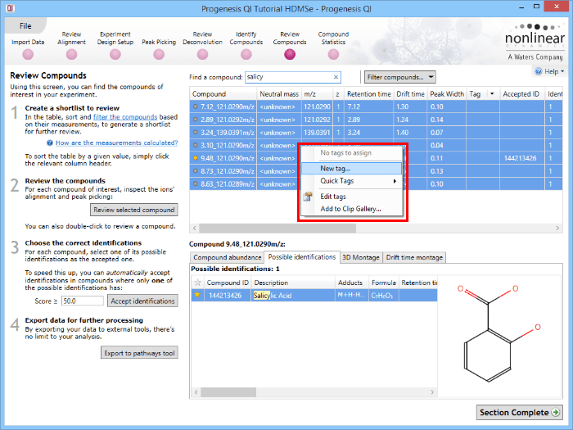Viewport: 573px width, 430px height.
Task: Sort by the Compound column header
Action: pyautogui.click(x=223, y=94)
